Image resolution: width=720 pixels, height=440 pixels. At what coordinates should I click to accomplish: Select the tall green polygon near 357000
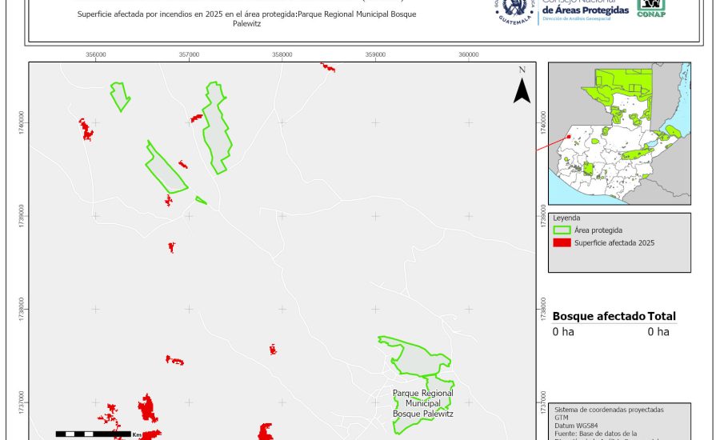click(216, 128)
